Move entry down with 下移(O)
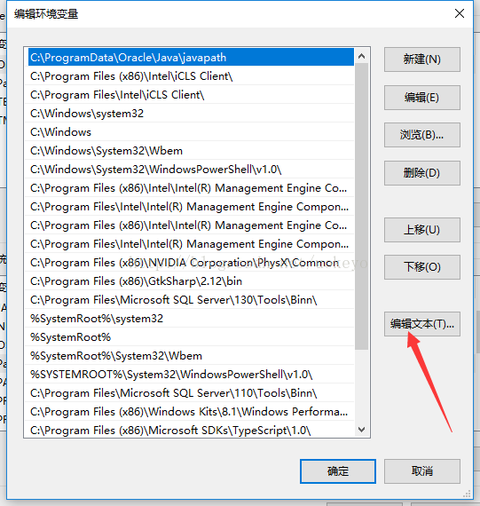480x506 pixels. click(x=422, y=267)
